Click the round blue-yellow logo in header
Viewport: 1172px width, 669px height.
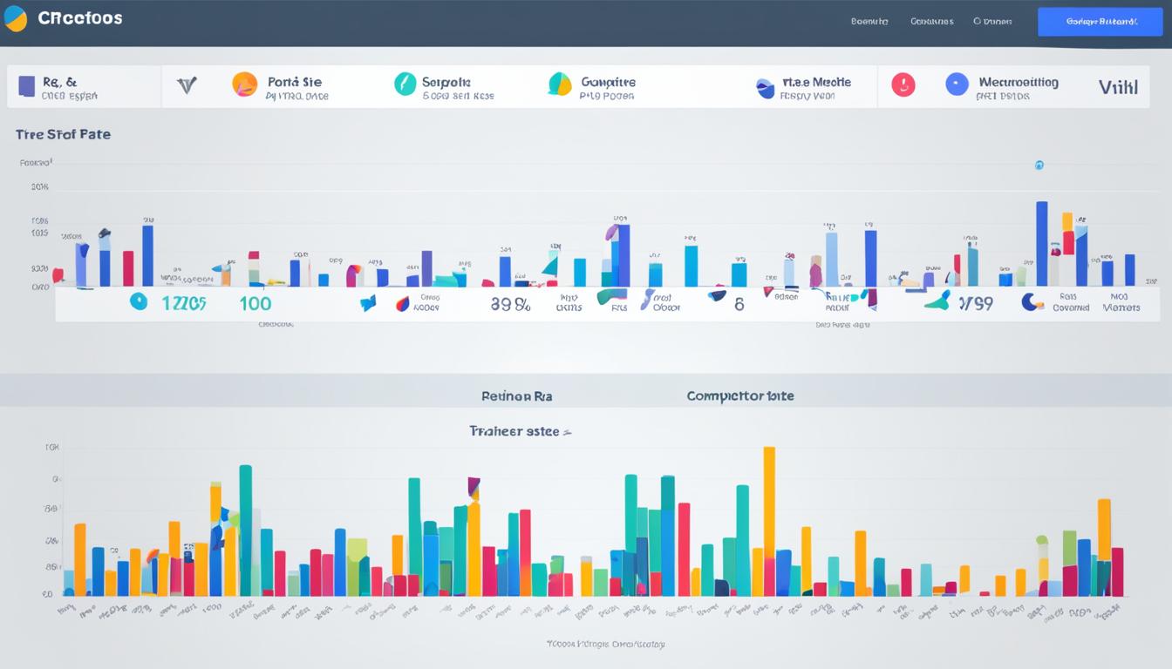coord(16,18)
